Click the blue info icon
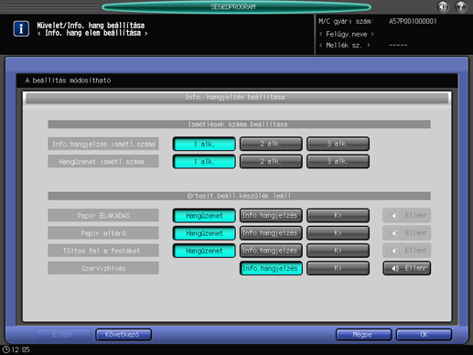This screenshot has width=473, height=355. [21, 29]
